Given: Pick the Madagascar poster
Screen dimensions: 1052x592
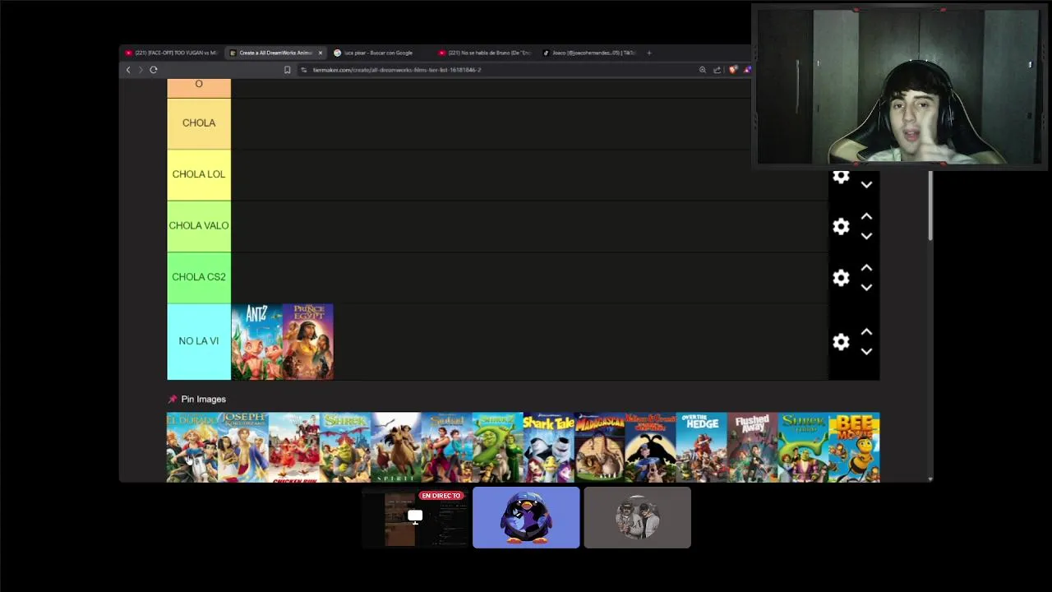Looking at the screenshot, I should 599,447.
